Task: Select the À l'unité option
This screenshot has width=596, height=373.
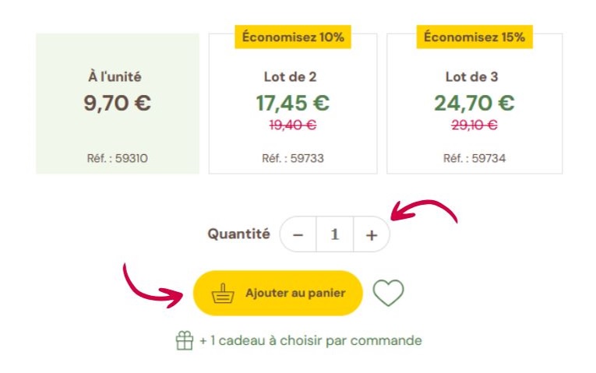Action: click(118, 104)
